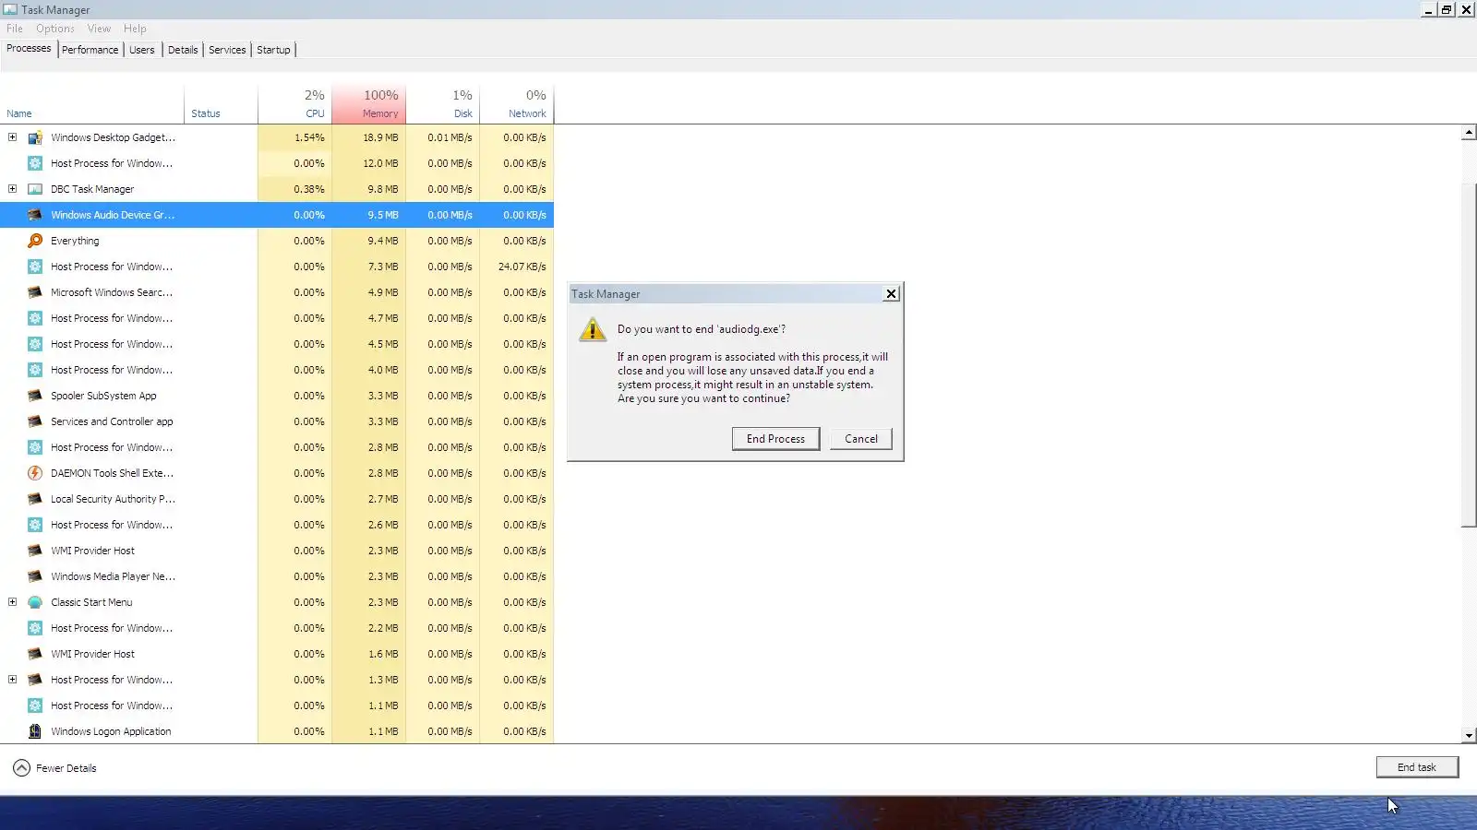The width and height of the screenshot is (1477, 830).
Task: Select the Everything process row name
Action: tap(75, 241)
